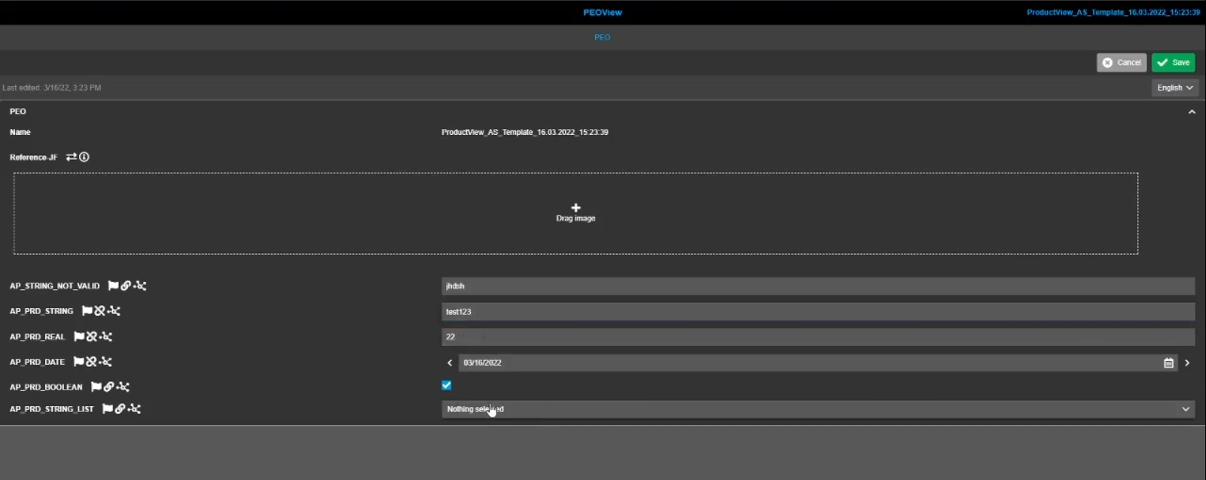Click the network nodes icon for AP_PRD_STRING_LIST
1206x480 pixels.
[134, 408]
